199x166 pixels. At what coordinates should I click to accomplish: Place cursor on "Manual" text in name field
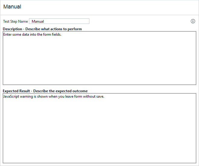coord(38,21)
